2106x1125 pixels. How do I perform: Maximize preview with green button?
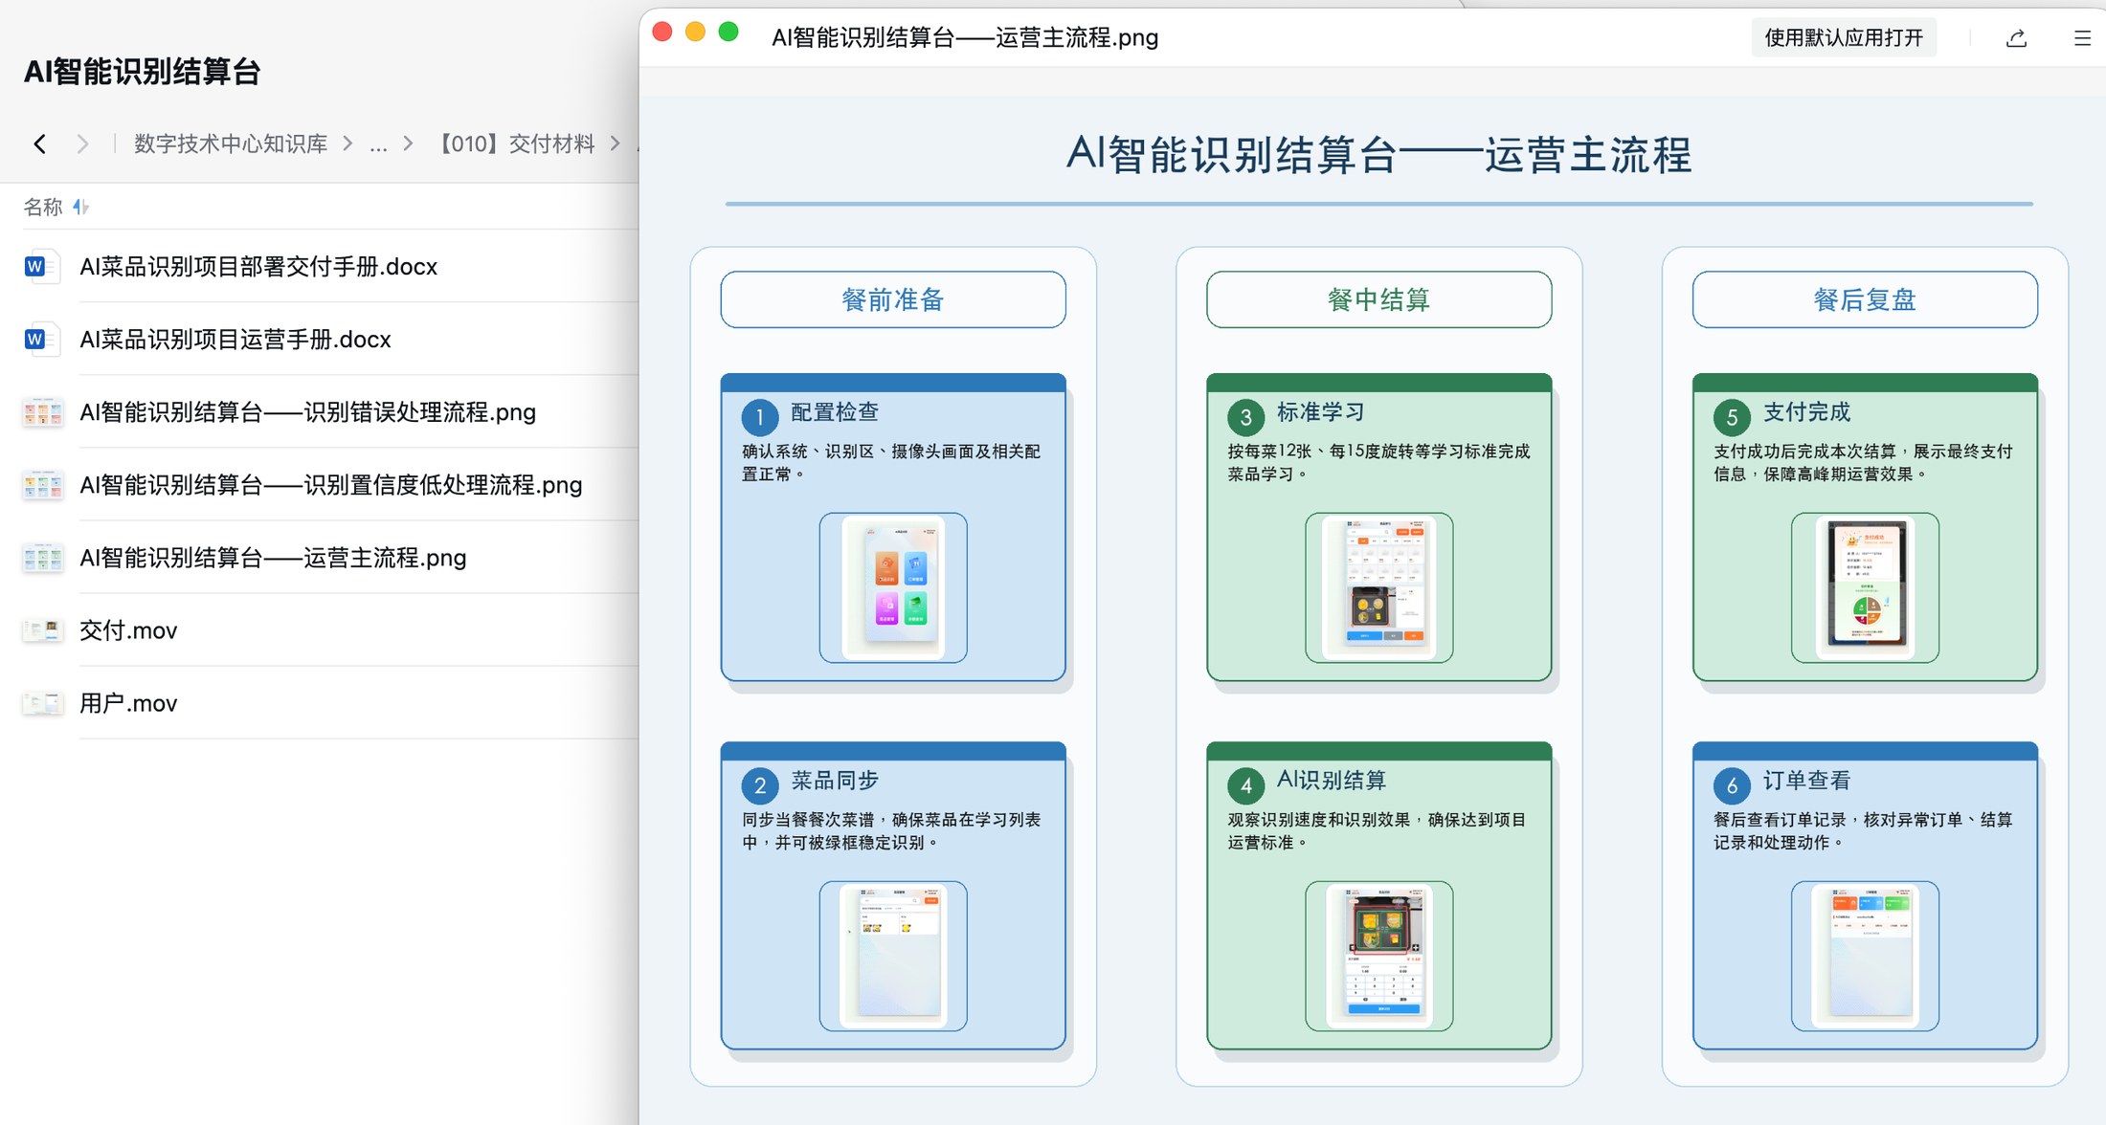(728, 33)
